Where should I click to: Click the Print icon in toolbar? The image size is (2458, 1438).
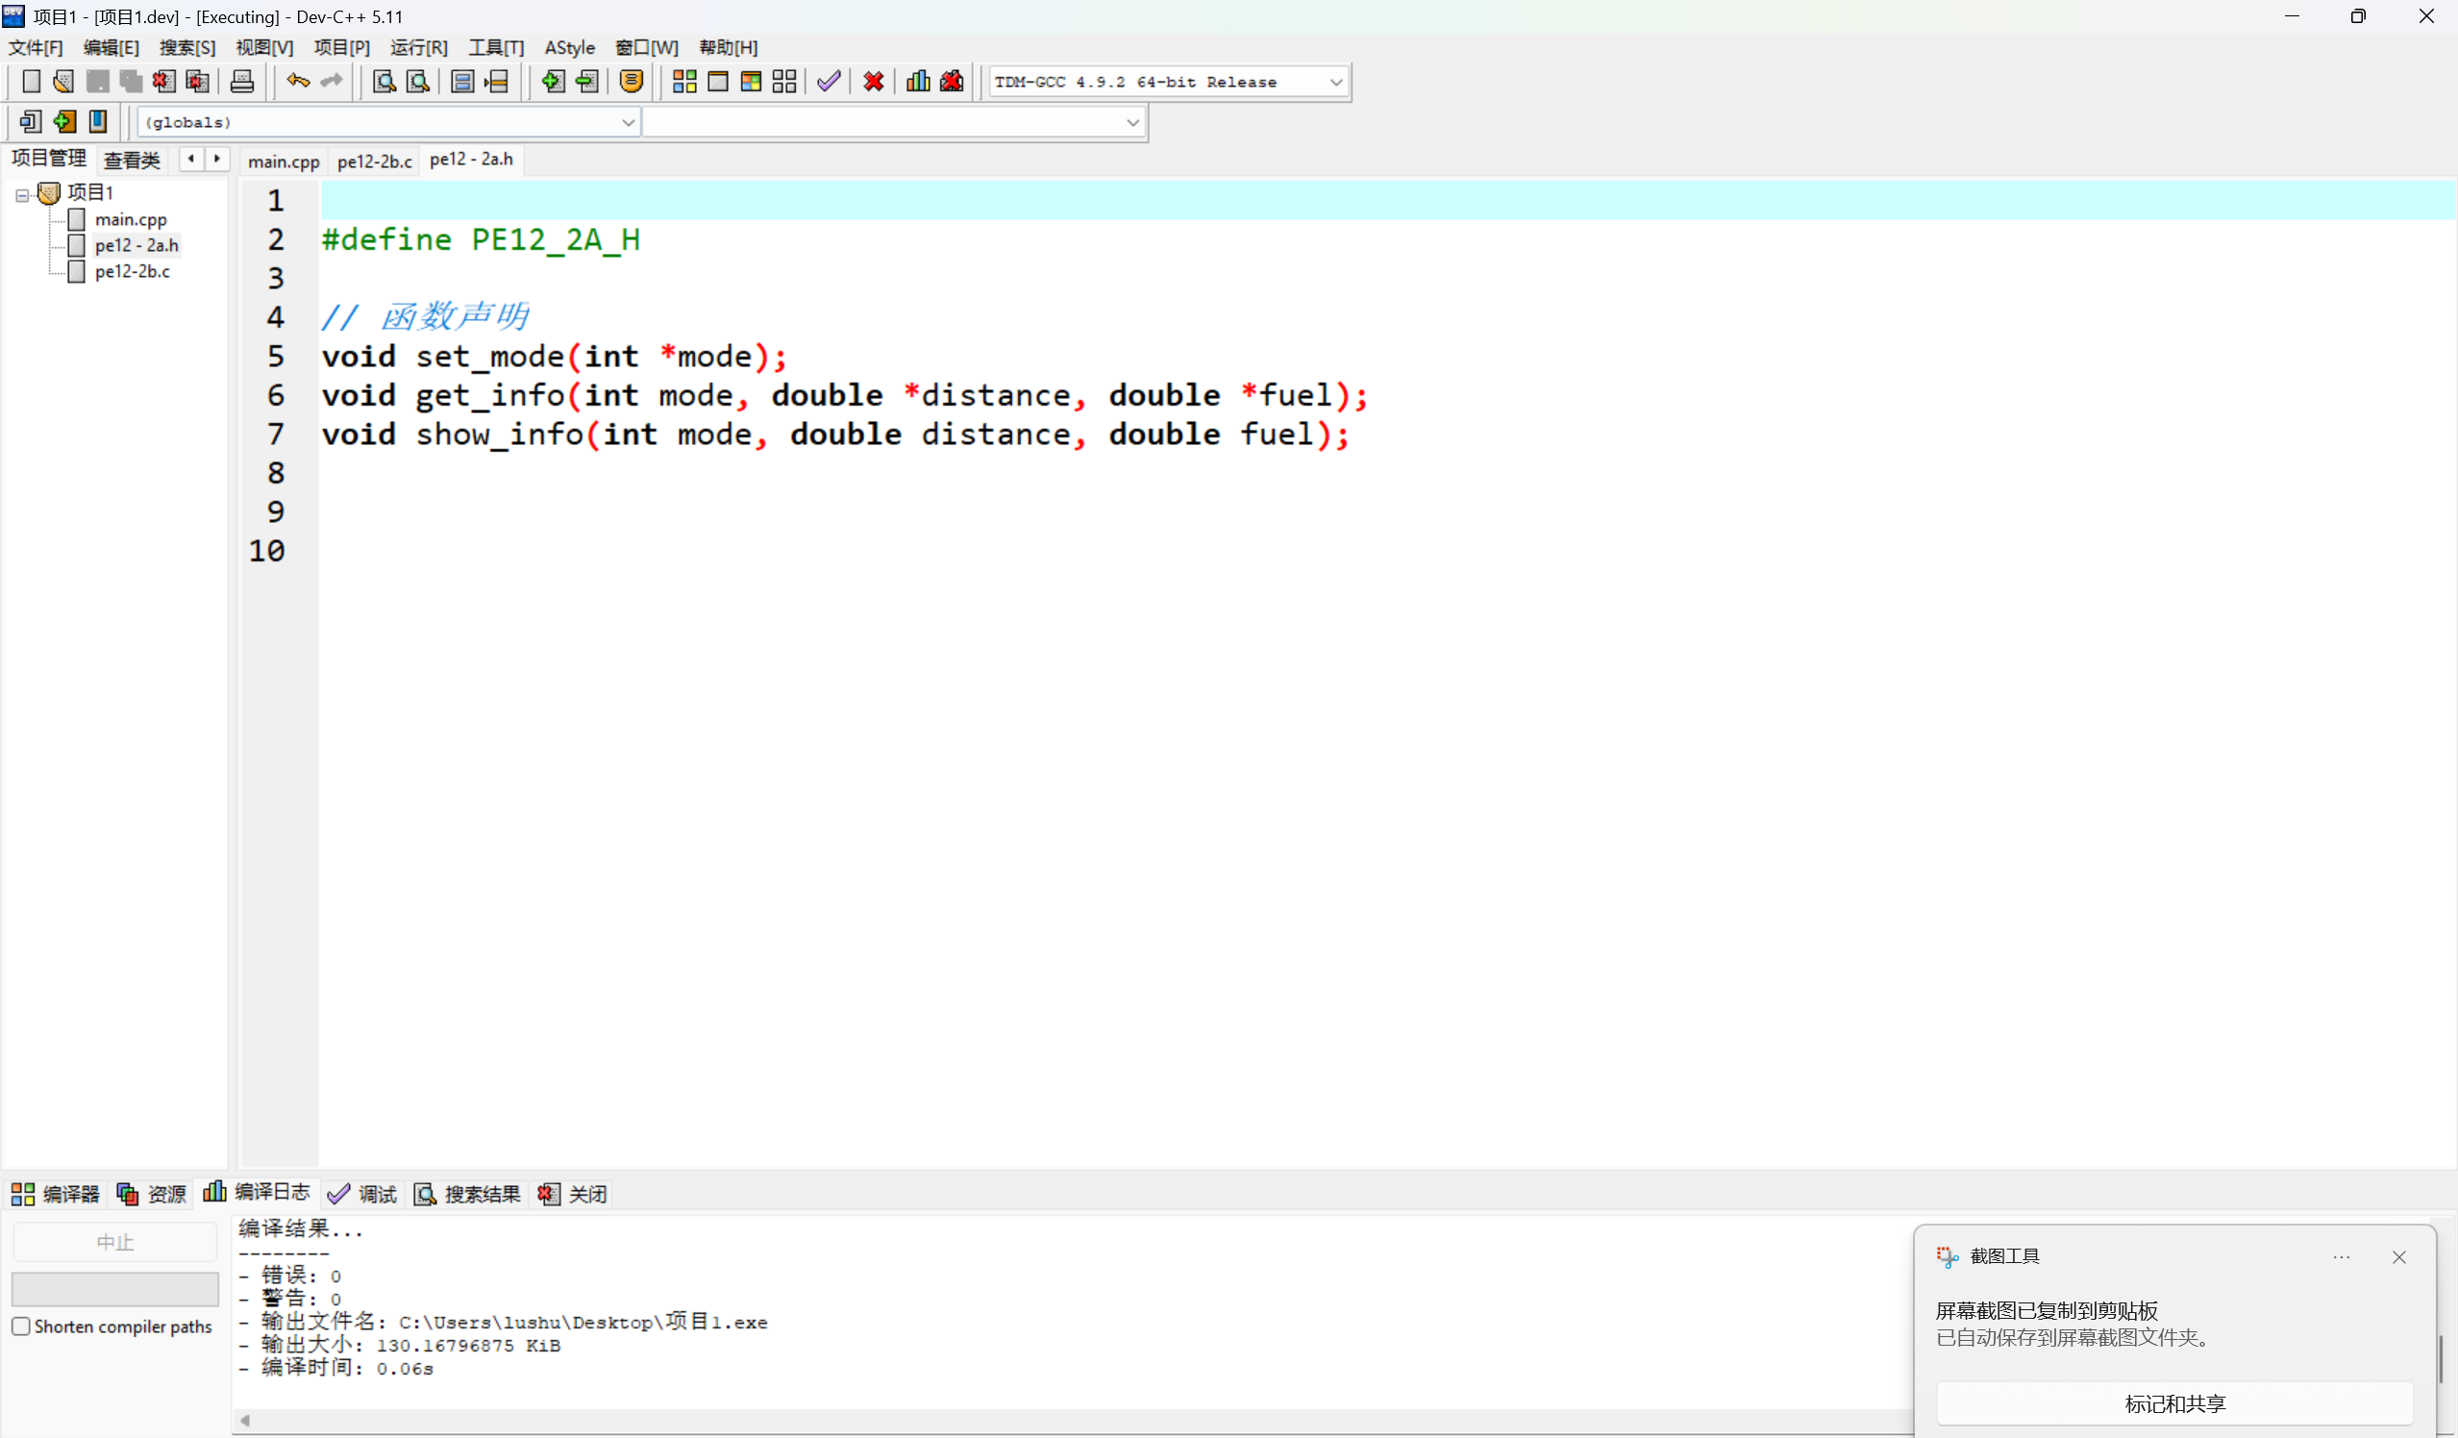[x=242, y=82]
